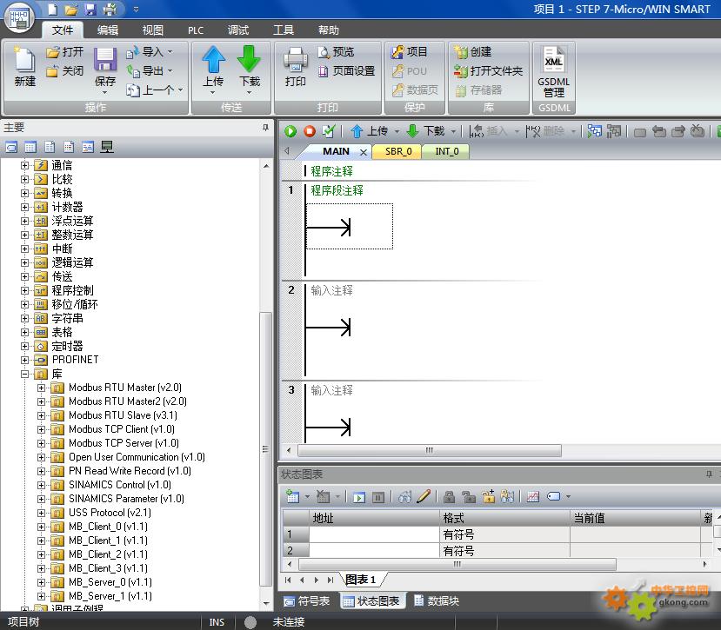
Task: Expand Modbus RTU Master (v2.0) library
Action: point(42,388)
